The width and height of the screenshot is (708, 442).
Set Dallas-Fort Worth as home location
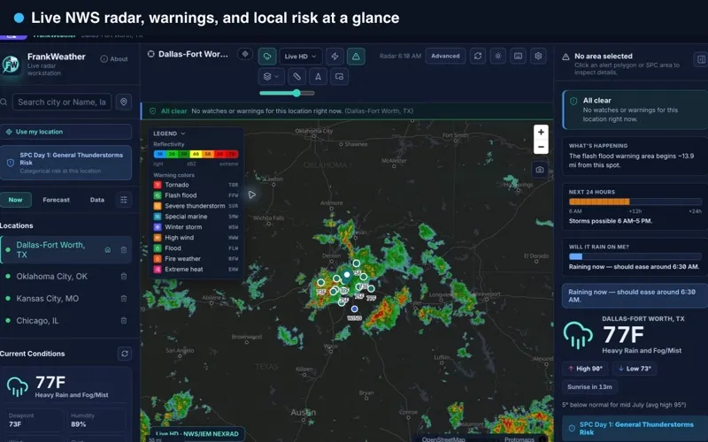pos(108,250)
